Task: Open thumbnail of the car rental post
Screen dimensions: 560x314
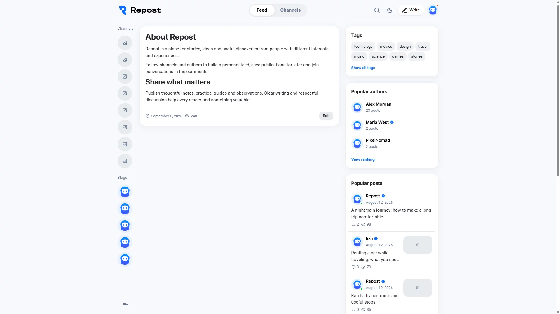Action: [418, 245]
